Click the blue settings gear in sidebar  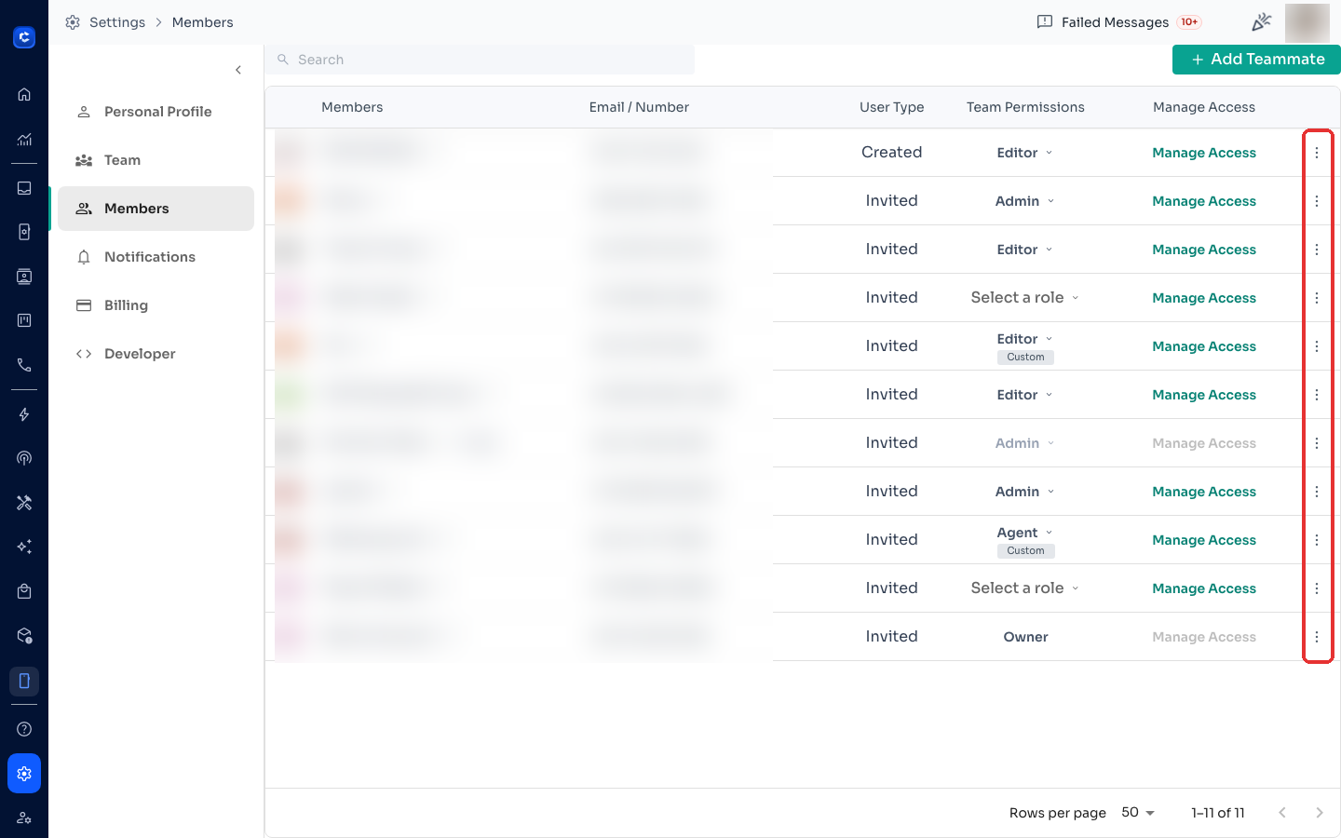pos(24,774)
